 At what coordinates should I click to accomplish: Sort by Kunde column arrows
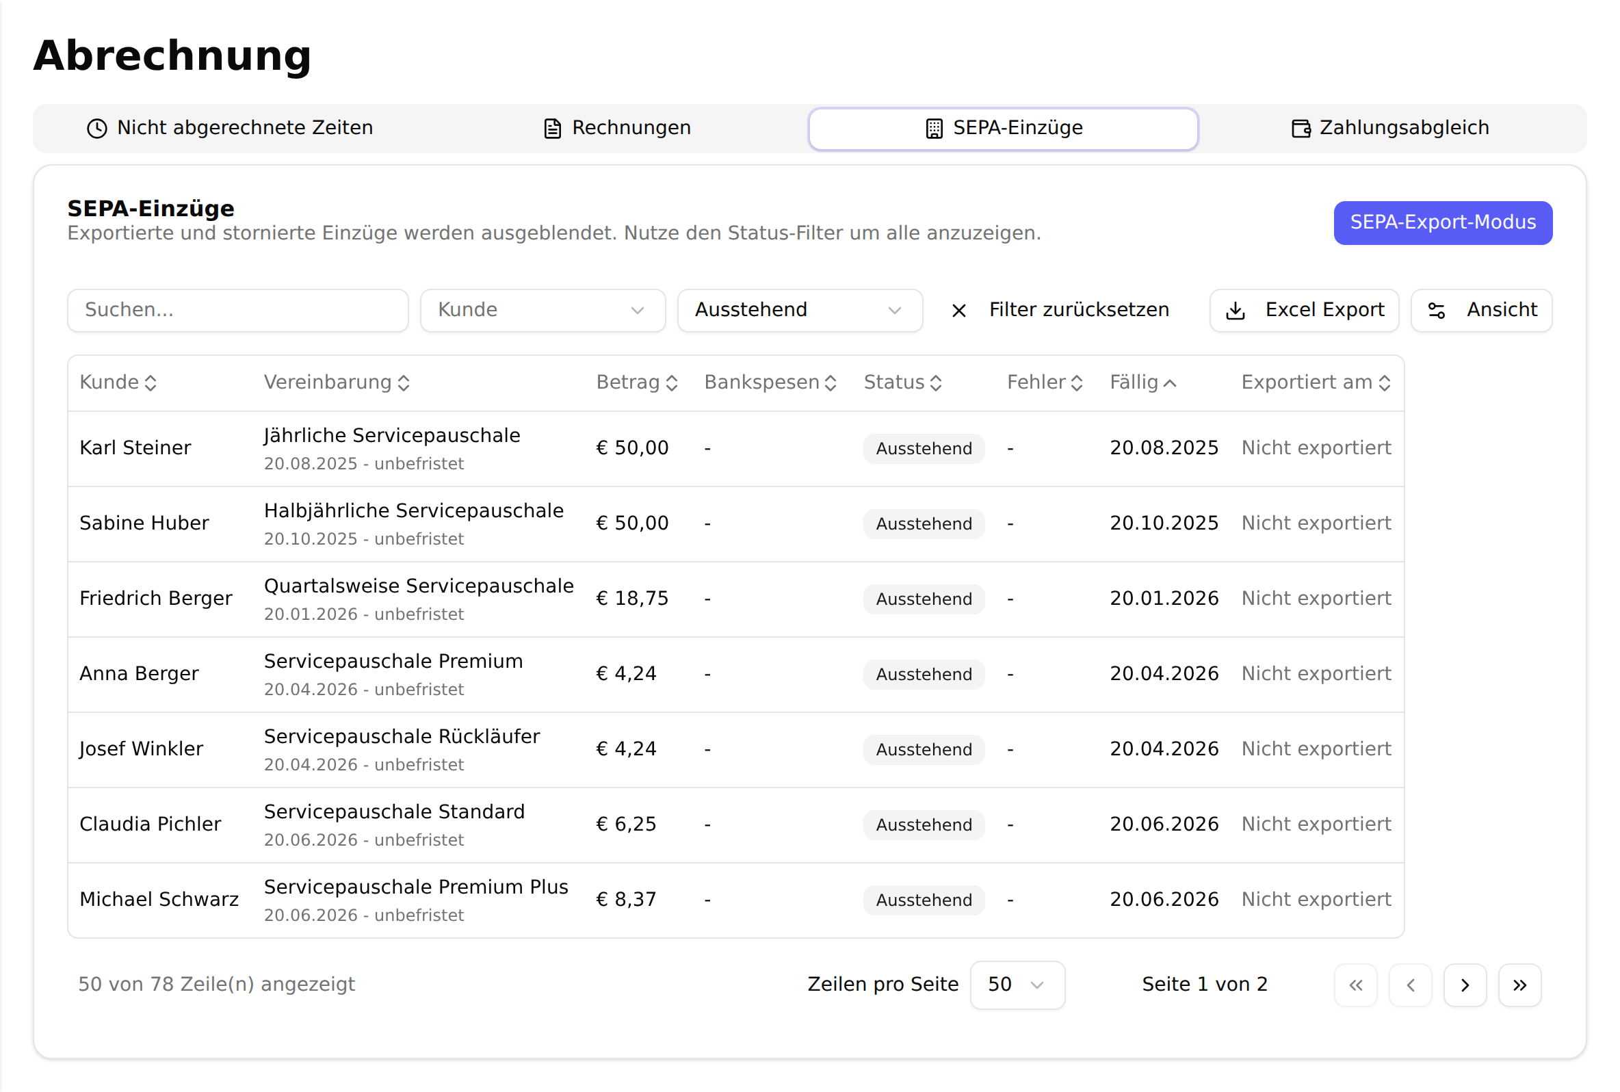pos(151,382)
